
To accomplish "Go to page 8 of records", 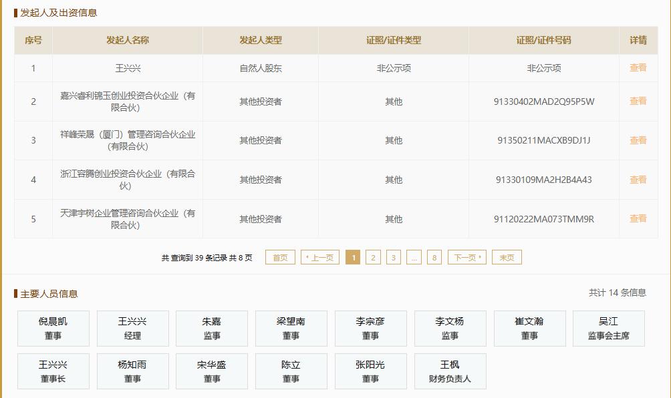I will [x=434, y=258].
